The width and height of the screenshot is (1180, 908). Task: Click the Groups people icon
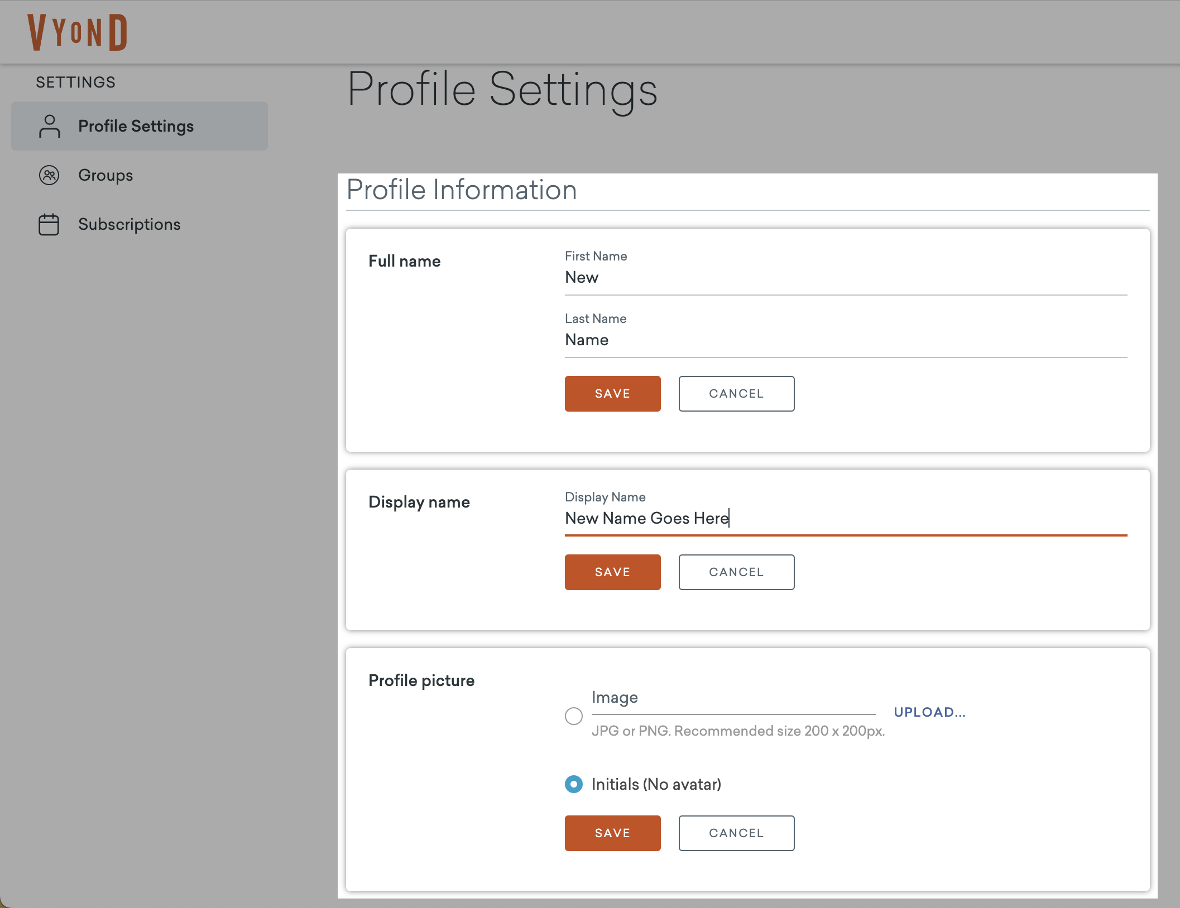click(x=49, y=175)
